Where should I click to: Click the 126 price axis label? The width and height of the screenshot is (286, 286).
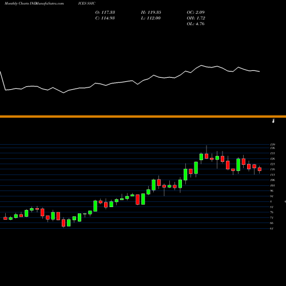point(272,158)
